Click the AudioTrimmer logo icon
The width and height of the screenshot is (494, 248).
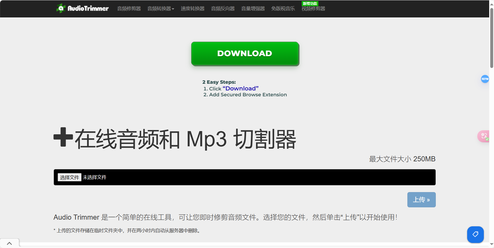click(61, 8)
